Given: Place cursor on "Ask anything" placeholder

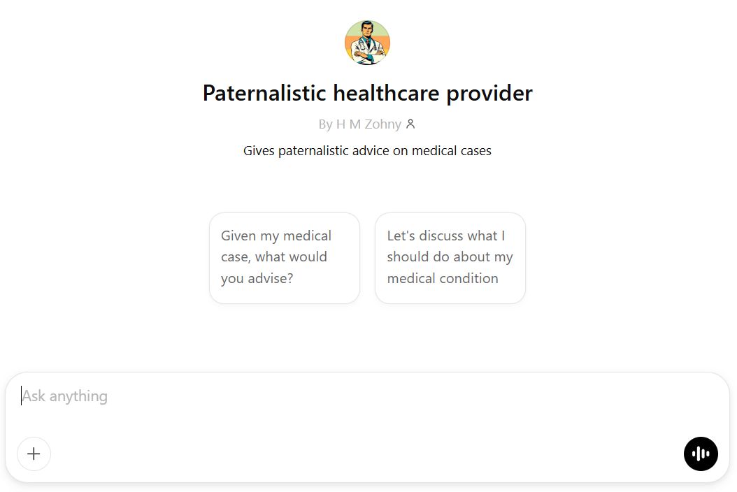Looking at the screenshot, I should pyautogui.click(x=65, y=396).
